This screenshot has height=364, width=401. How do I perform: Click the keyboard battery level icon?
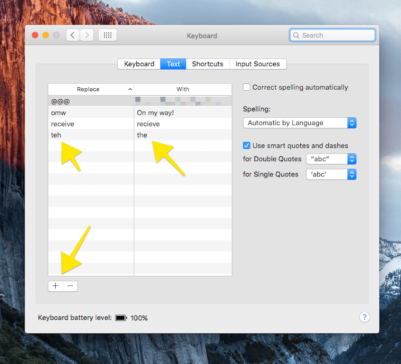(121, 317)
